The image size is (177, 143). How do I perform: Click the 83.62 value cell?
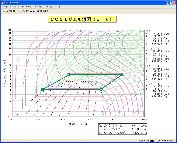[135, 133]
